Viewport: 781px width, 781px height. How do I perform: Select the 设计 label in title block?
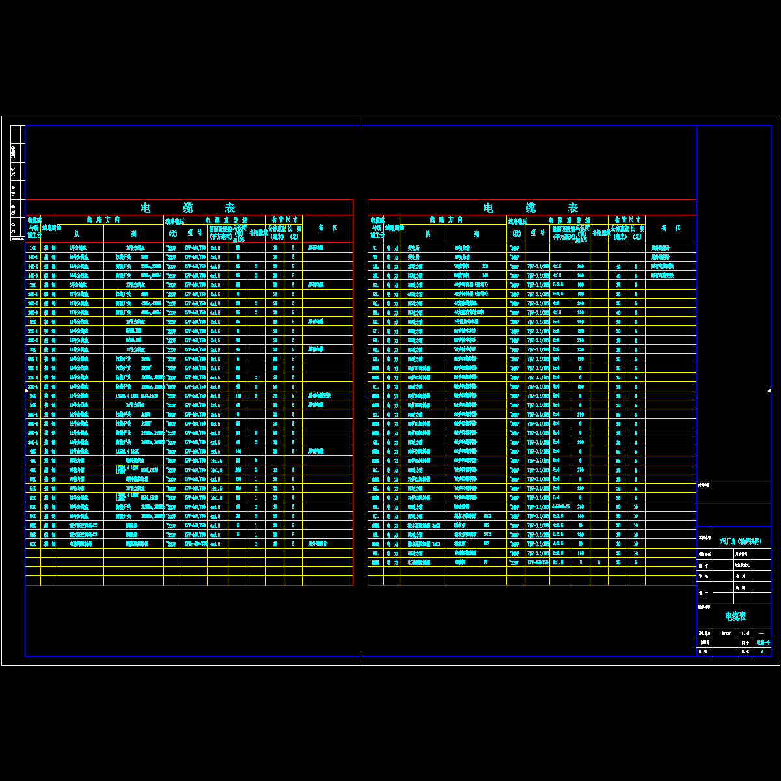(x=704, y=593)
